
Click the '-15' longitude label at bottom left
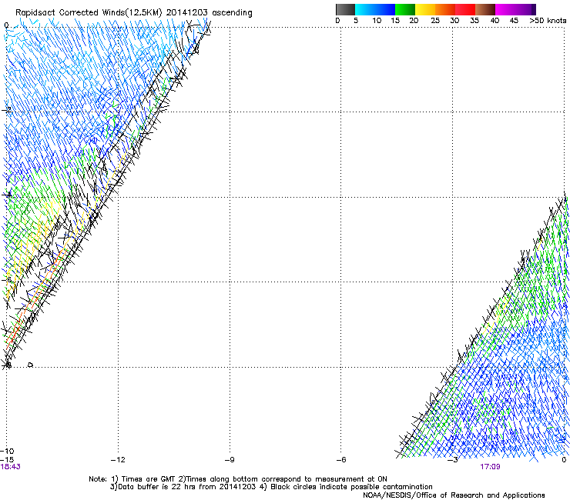pos(7,460)
